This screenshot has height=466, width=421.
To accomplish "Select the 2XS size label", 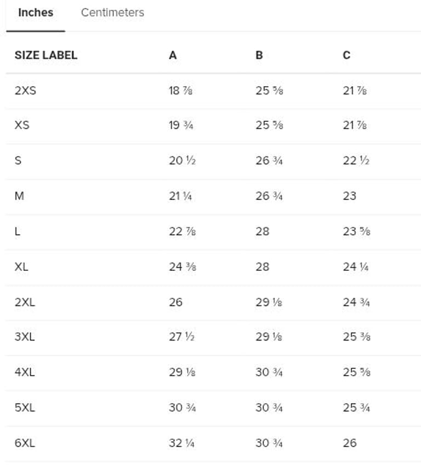I will pyautogui.click(x=25, y=90).
